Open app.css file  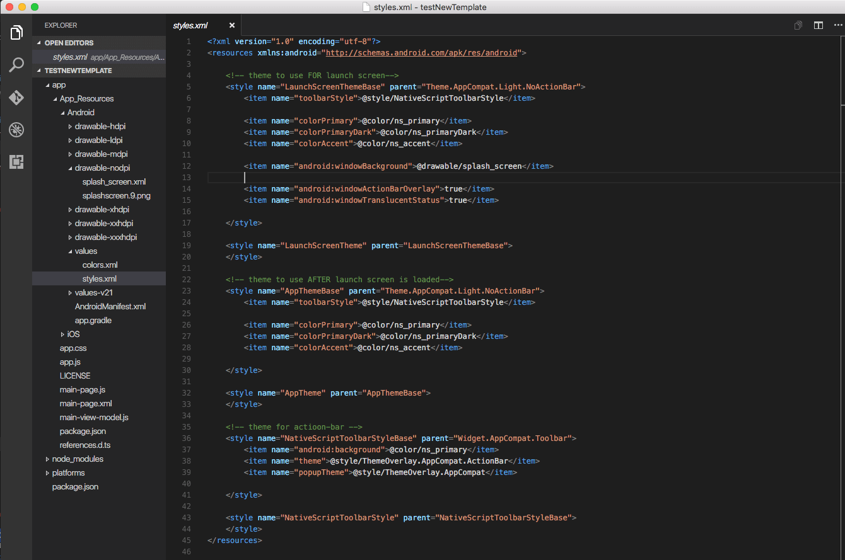pyautogui.click(x=73, y=348)
